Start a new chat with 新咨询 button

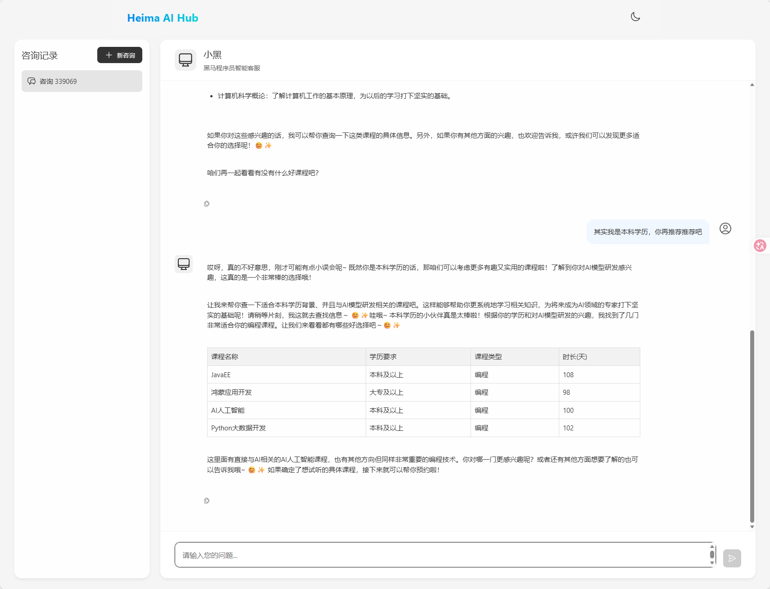pos(120,55)
